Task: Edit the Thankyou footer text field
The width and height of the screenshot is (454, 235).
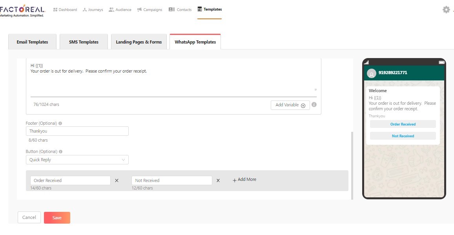Action: [x=77, y=131]
